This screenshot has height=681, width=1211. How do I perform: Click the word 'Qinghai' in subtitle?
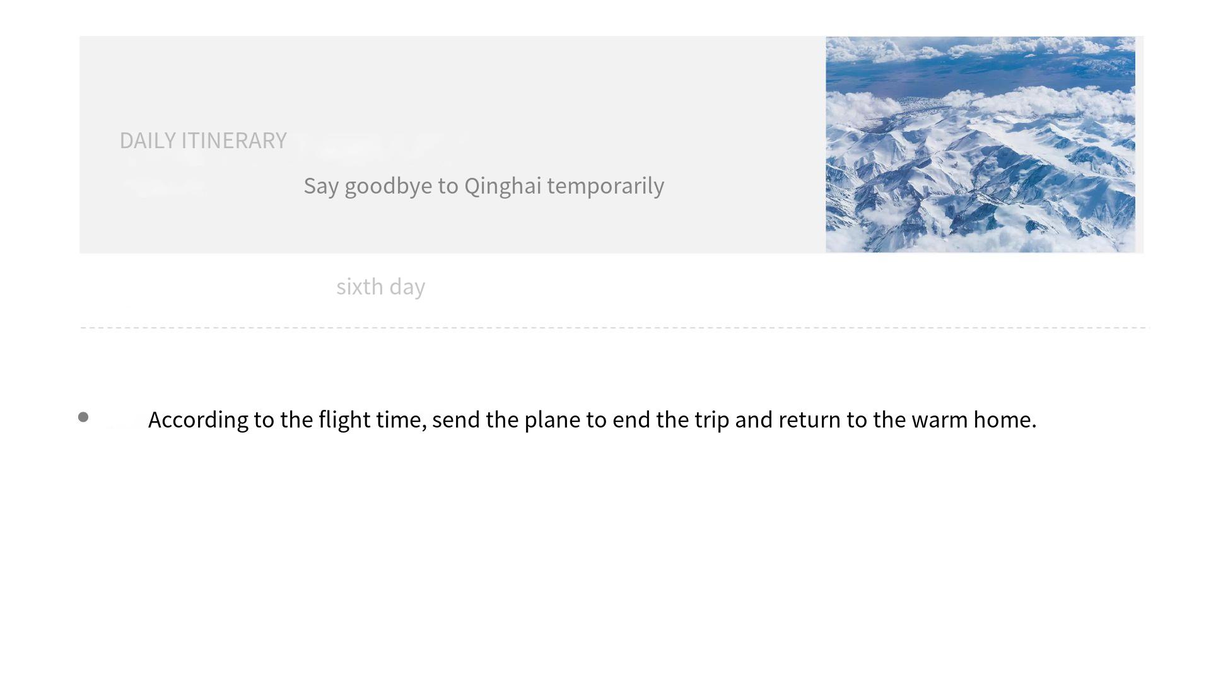pyautogui.click(x=503, y=186)
